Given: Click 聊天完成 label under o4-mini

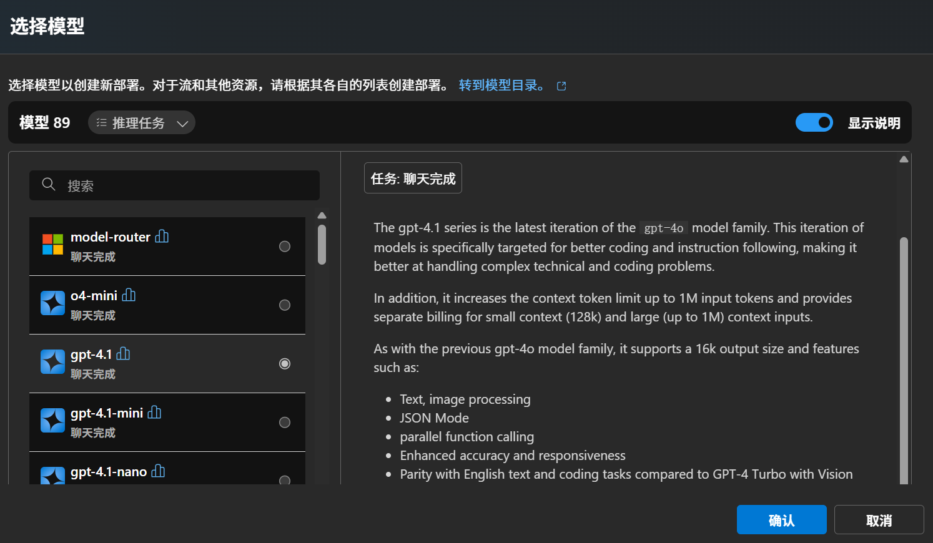Looking at the screenshot, I should (93, 315).
